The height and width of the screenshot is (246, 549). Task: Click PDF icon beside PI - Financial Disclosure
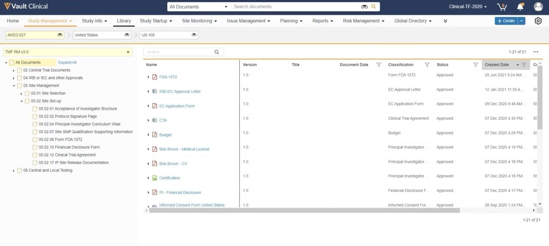(x=155, y=192)
